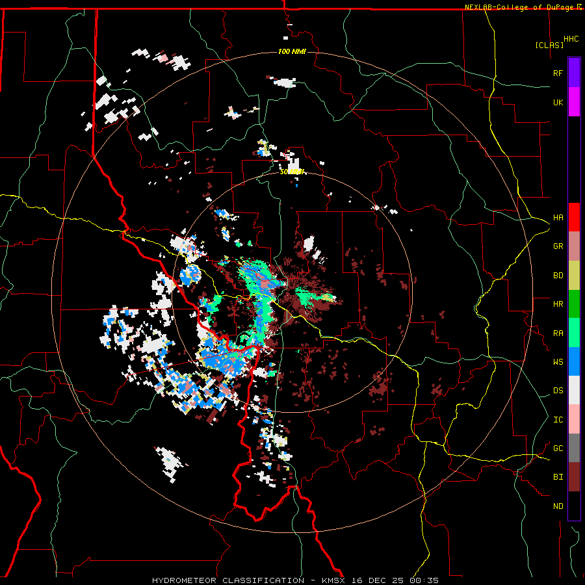
Task: Click the [CLAS] units label
Action: coord(549,45)
